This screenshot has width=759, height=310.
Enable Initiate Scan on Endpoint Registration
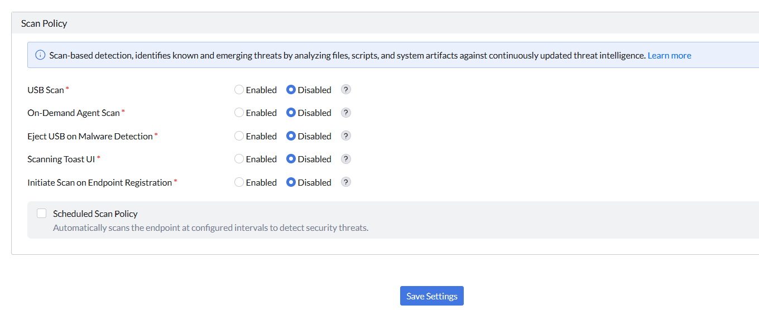[x=239, y=182]
